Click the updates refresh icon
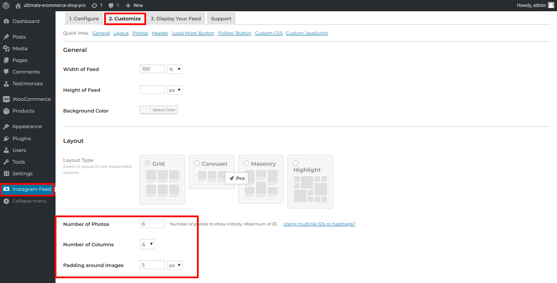Screen dimensions: 557x283 (x=95, y=5)
